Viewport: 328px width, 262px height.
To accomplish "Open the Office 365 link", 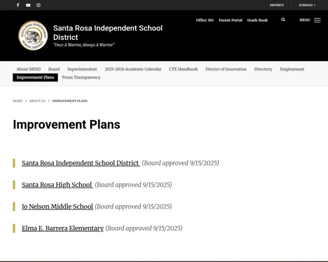I will coord(205,20).
